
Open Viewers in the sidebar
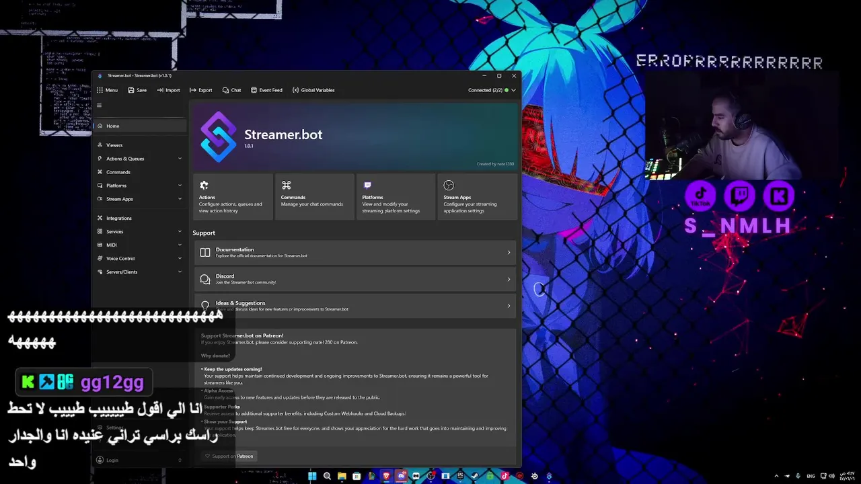click(x=139, y=145)
